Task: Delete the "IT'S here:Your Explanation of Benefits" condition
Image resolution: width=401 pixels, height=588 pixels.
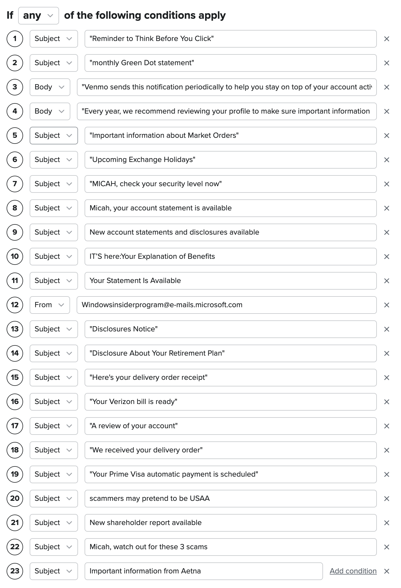Action: [386, 257]
